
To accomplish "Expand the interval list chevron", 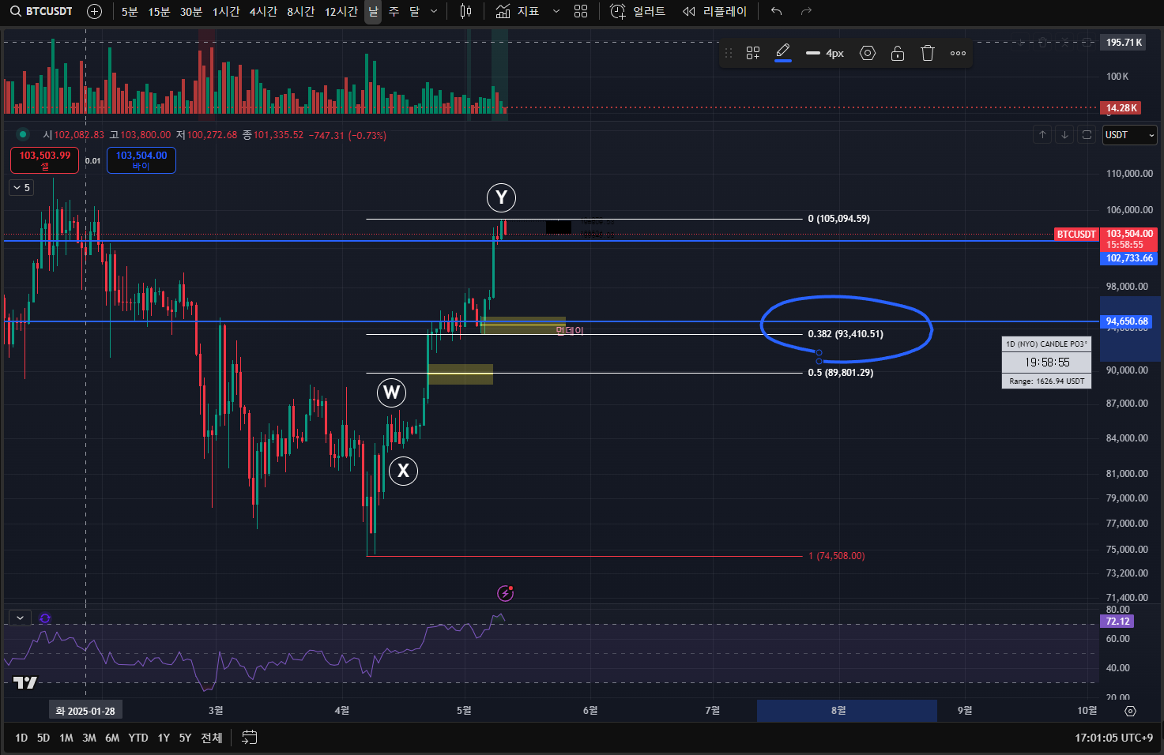I will (x=434, y=11).
